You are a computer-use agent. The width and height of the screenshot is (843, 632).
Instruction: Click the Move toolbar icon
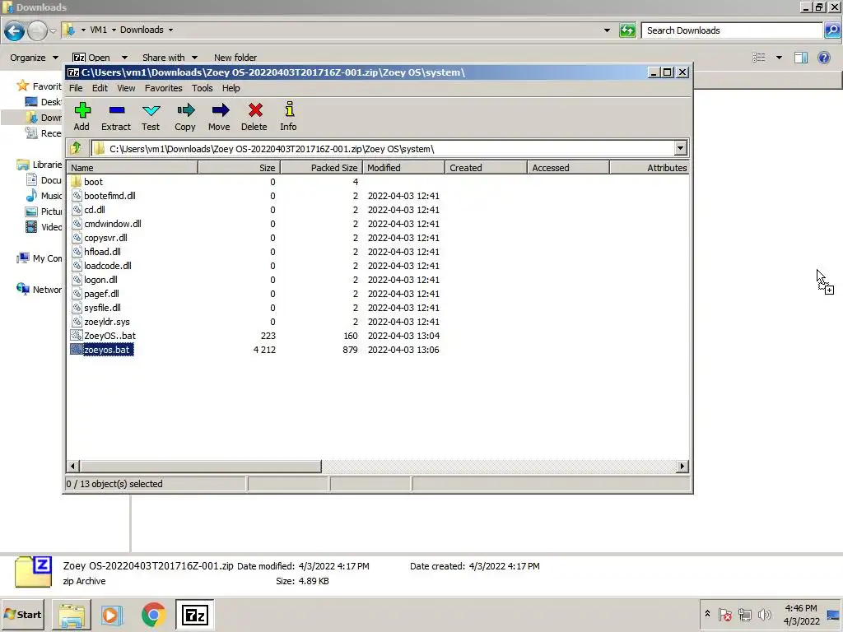(x=220, y=111)
